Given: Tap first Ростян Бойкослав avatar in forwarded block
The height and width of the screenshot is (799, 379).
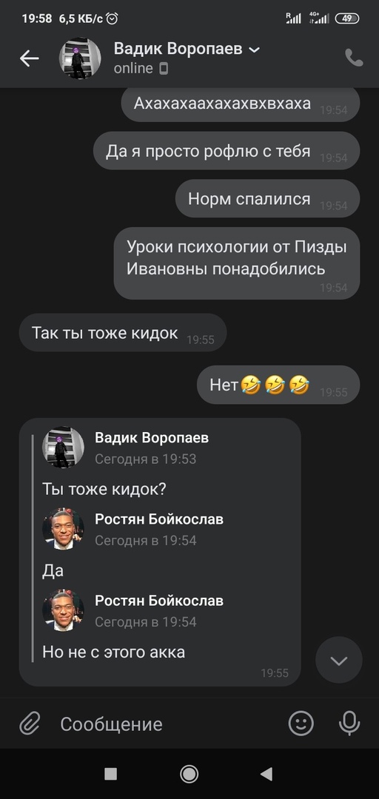Looking at the screenshot, I should [x=63, y=529].
